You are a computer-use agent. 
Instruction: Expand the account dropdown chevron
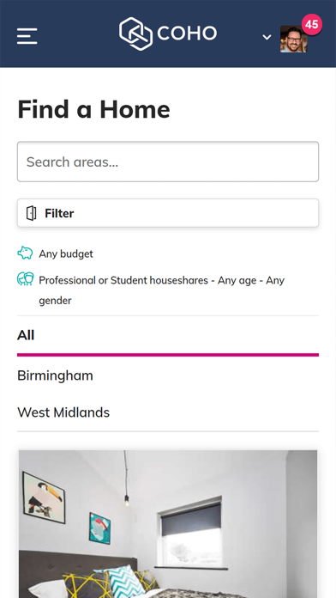[267, 38]
